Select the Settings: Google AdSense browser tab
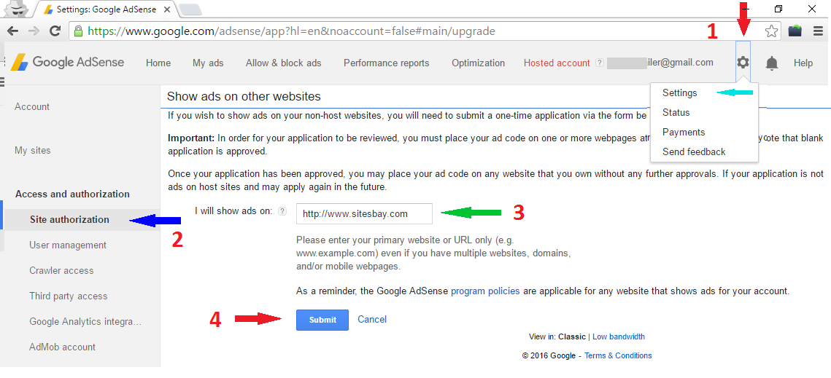This screenshot has height=378, width=831. [x=107, y=9]
